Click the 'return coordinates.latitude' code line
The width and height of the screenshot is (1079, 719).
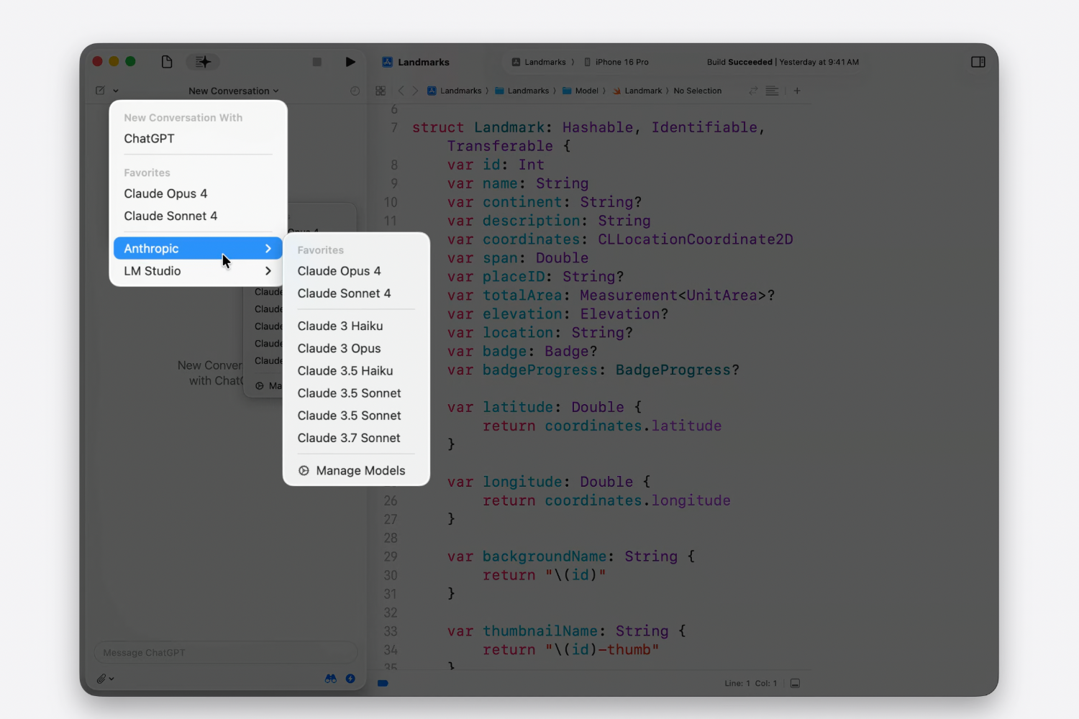(x=602, y=426)
